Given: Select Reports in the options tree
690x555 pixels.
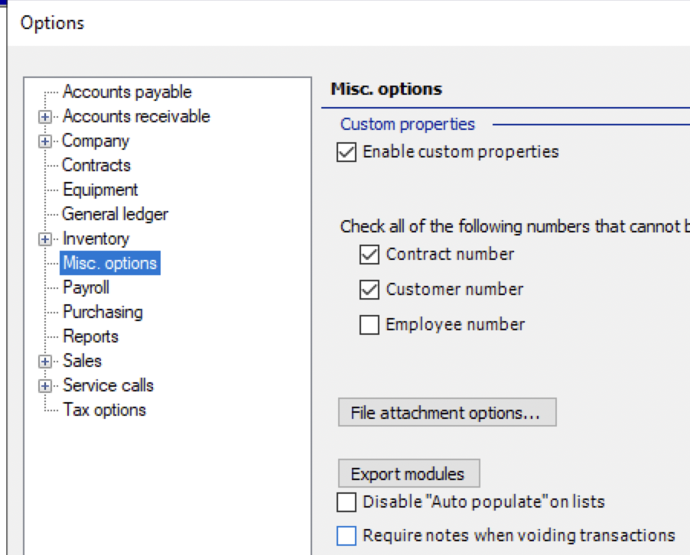Looking at the screenshot, I should click(x=91, y=336).
